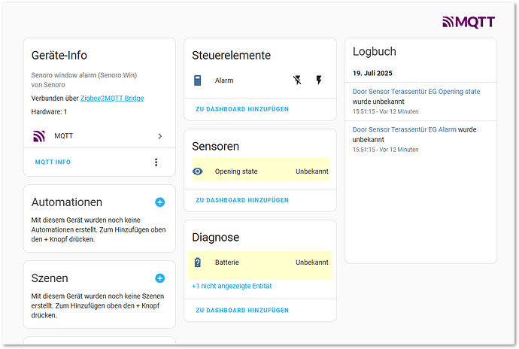Screen dimensions: 519x349
Task: Open the Batterie Unbekannt entity row
Action: (260, 263)
